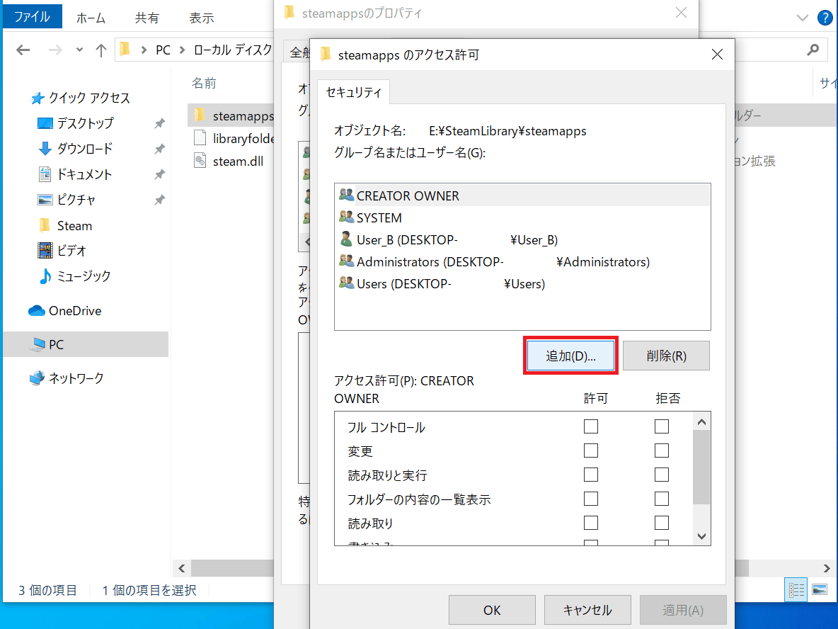Click the キャンセル button
Screen dimensions: 838x629
pos(587,610)
